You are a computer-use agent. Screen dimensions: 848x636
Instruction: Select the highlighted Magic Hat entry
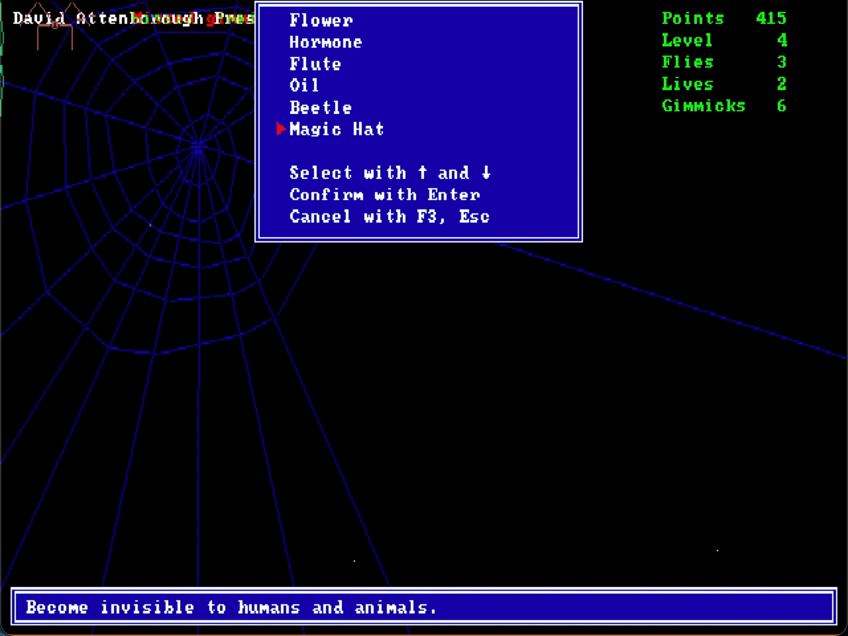pyautogui.click(x=337, y=129)
